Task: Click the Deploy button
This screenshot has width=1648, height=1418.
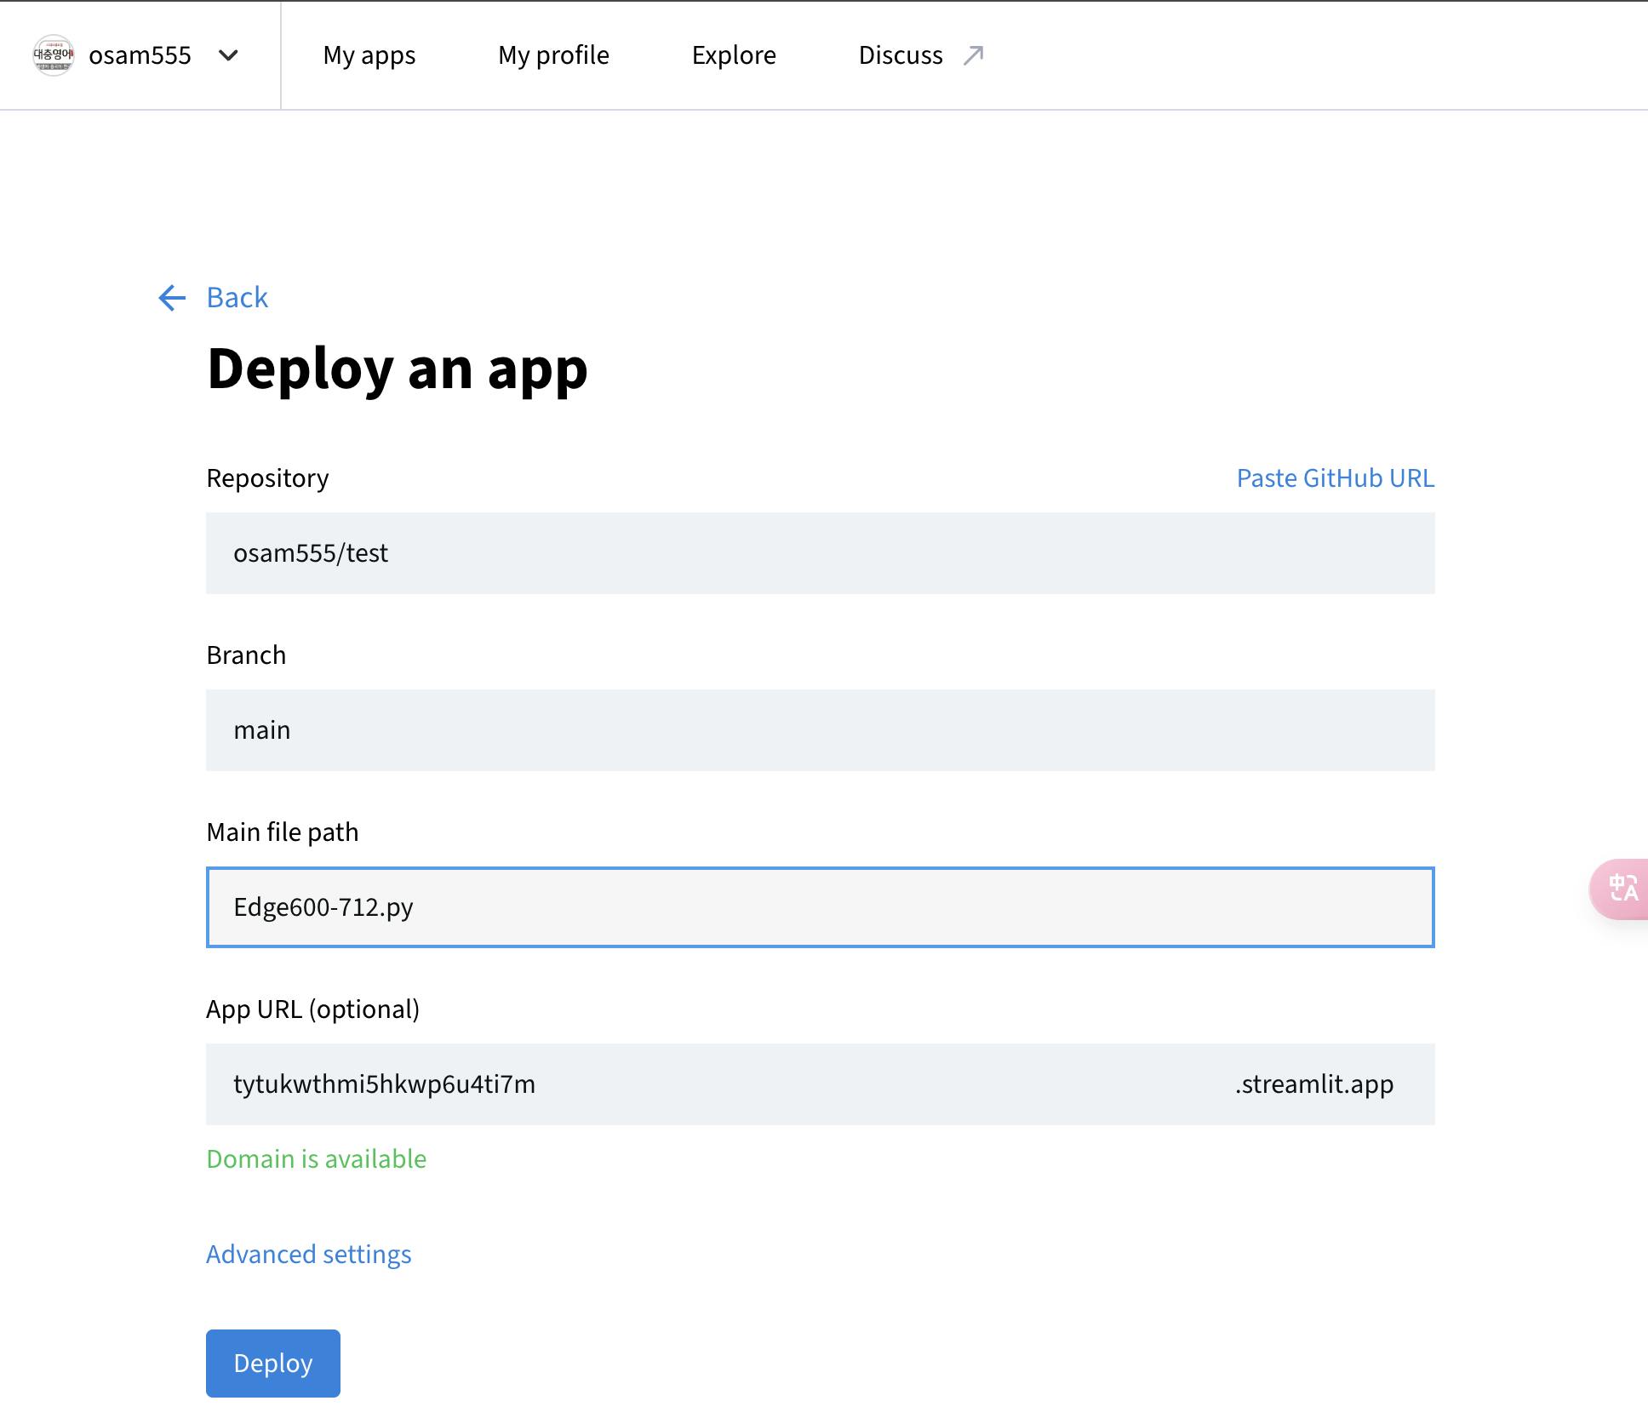Action: (273, 1364)
